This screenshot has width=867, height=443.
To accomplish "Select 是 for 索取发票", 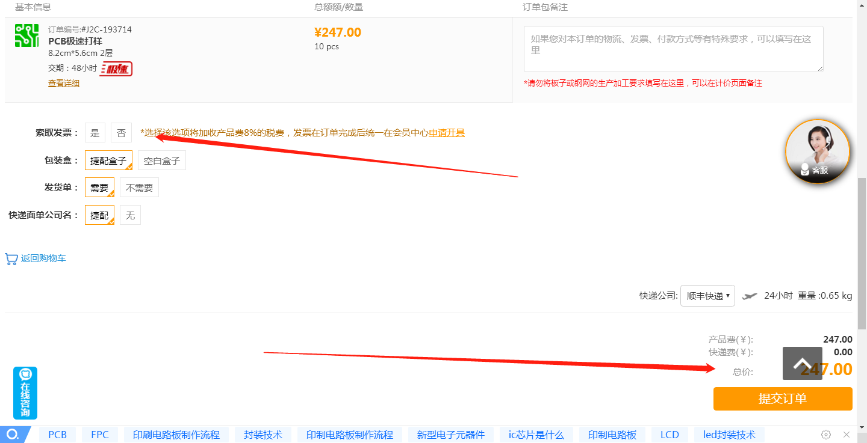I will tap(95, 133).
